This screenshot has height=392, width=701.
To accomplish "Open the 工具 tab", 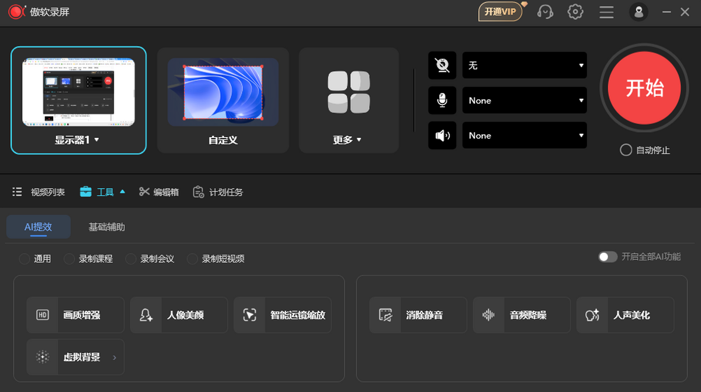I will [102, 192].
